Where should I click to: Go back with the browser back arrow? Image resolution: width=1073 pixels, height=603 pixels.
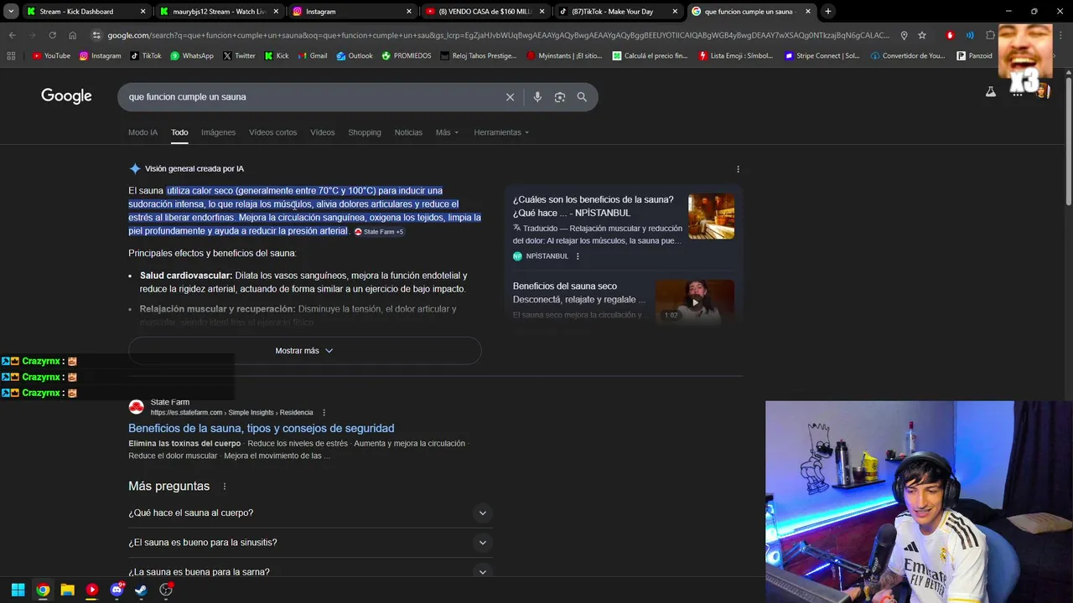(12, 35)
